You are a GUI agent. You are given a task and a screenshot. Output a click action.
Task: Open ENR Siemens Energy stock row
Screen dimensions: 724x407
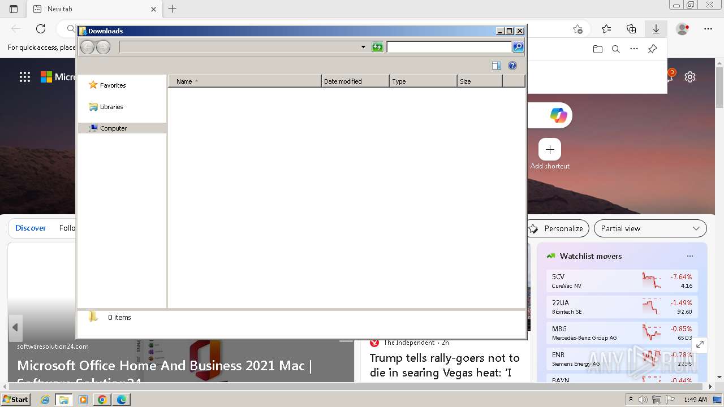pos(622,359)
